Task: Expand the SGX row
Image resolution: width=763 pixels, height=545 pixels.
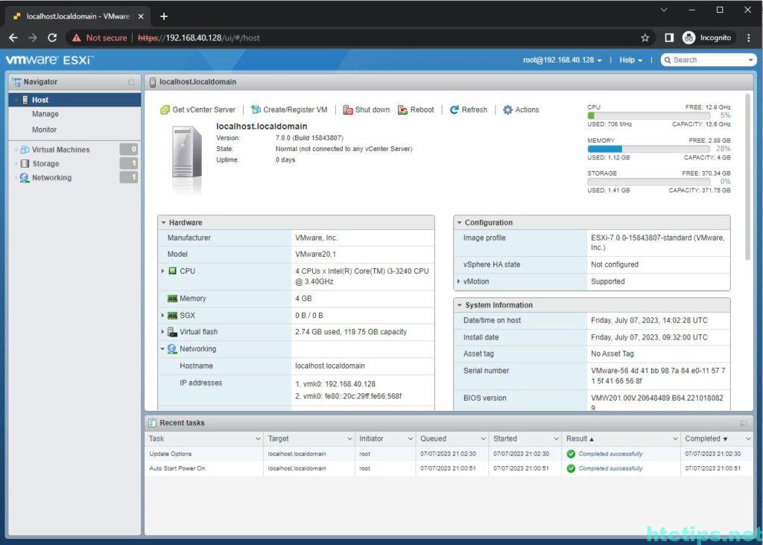Action: [x=162, y=316]
